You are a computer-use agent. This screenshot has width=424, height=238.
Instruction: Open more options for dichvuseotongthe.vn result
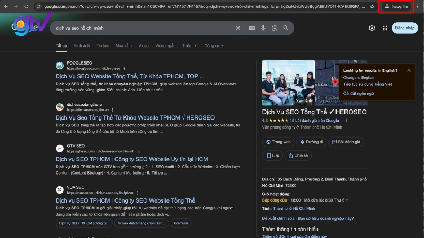point(113,110)
